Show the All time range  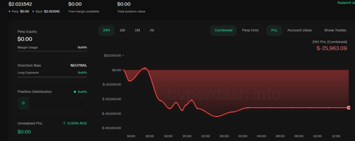152,30
